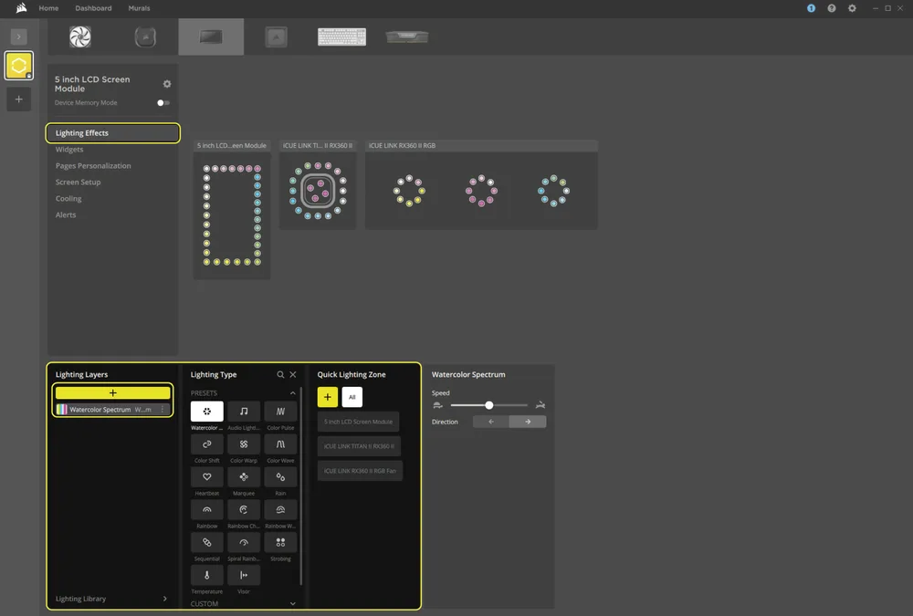
Task: Apply the Rain lighting preset
Action: point(280,476)
